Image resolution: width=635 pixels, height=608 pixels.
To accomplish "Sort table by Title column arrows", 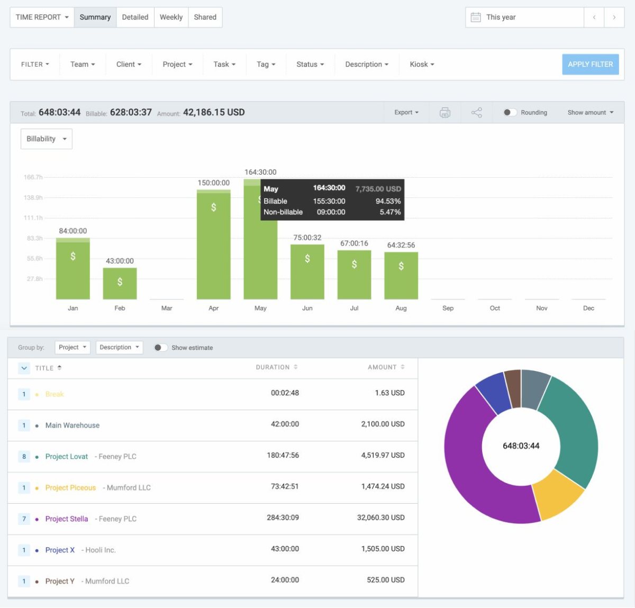I will (x=60, y=368).
